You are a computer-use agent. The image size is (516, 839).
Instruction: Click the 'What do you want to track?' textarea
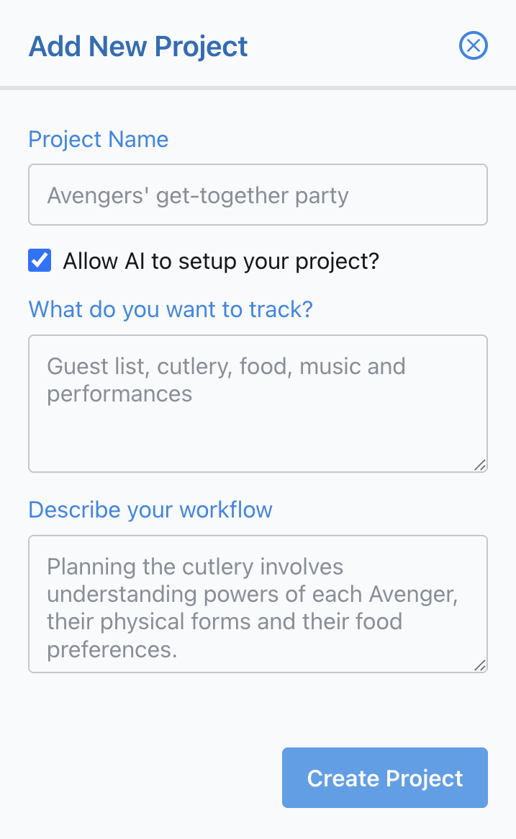[x=258, y=404]
